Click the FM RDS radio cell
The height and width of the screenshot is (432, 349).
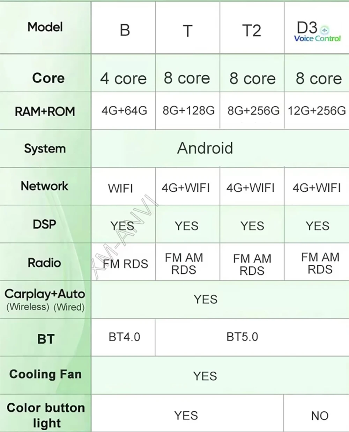125,264
